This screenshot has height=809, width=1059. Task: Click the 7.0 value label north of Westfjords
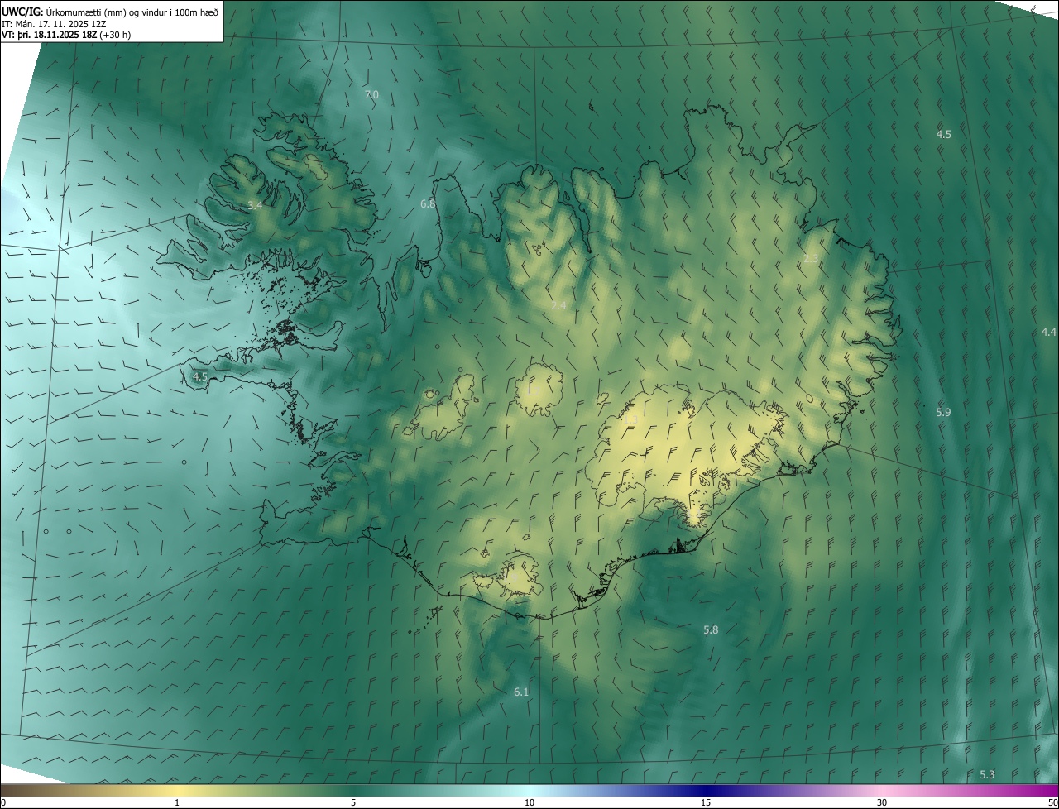pos(371,95)
